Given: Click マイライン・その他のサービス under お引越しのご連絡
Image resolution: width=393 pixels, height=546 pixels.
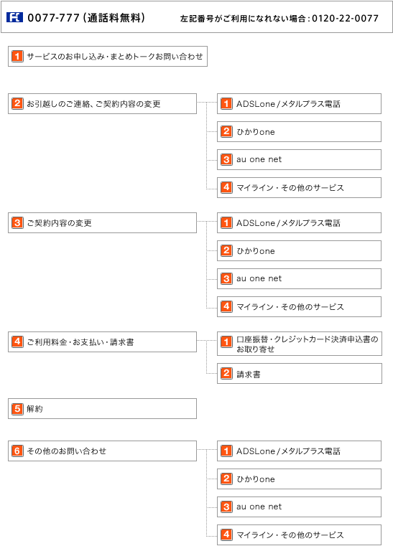Looking at the screenshot, I should point(299,187).
